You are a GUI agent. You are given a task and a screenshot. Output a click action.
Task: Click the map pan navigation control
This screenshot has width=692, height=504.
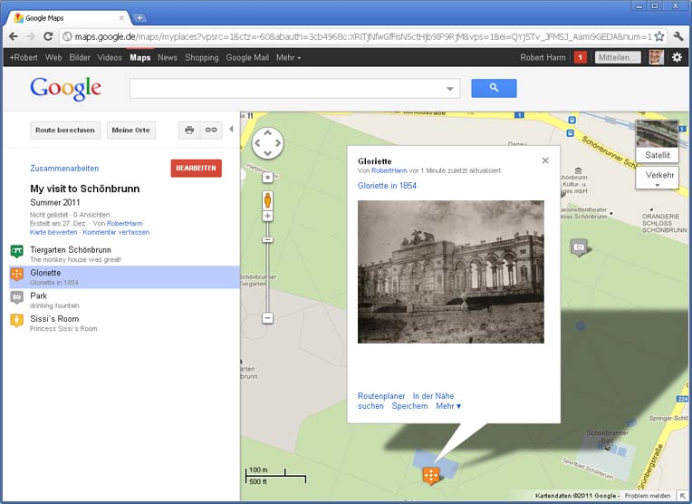click(267, 143)
